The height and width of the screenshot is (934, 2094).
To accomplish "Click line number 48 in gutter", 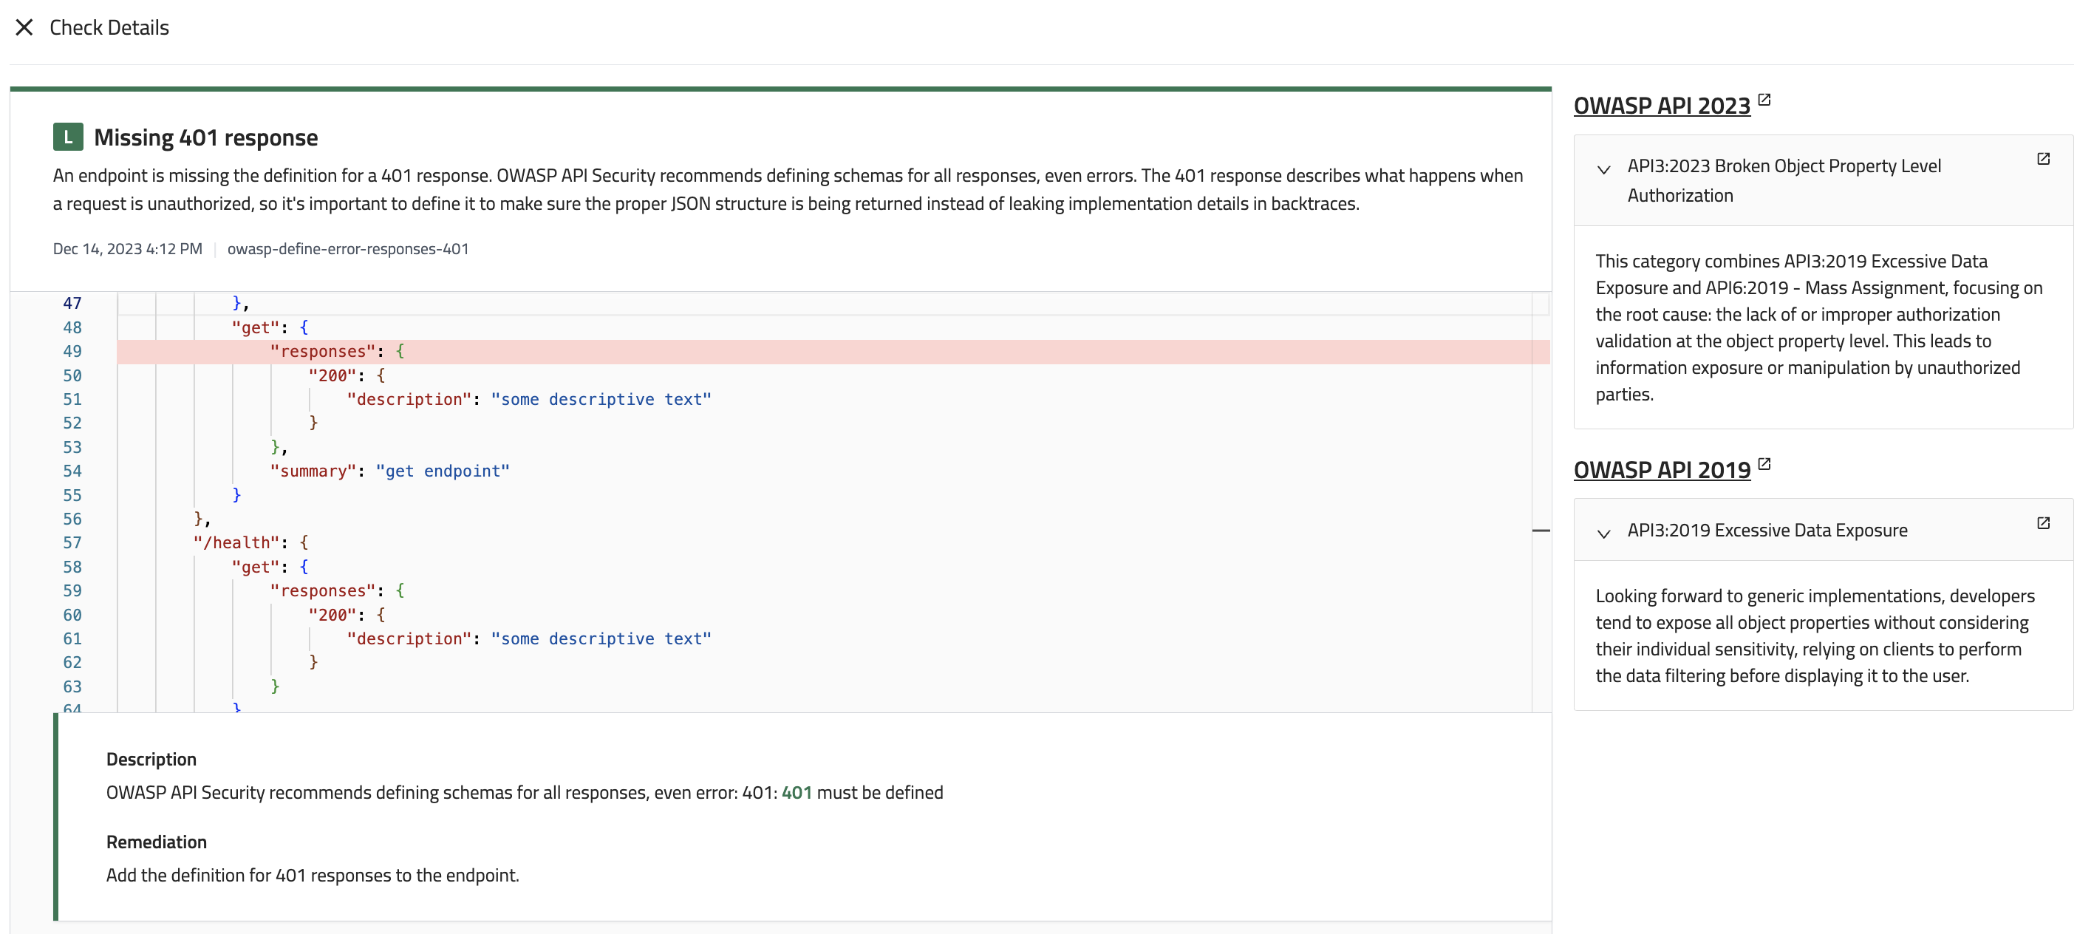I will pos(72,327).
